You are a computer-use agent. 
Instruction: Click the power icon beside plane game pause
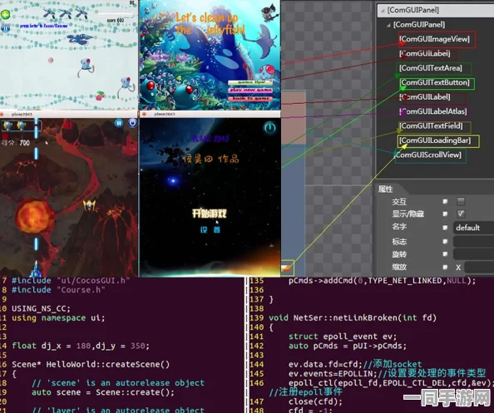click(132, 123)
